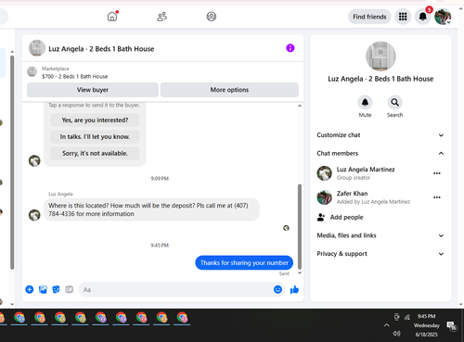Attach a photo using image icon
Viewport: 464px width, 342px height.
coord(43,289)
